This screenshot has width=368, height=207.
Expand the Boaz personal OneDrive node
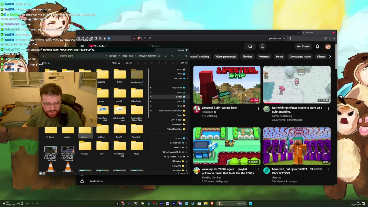tap(188, 78)
